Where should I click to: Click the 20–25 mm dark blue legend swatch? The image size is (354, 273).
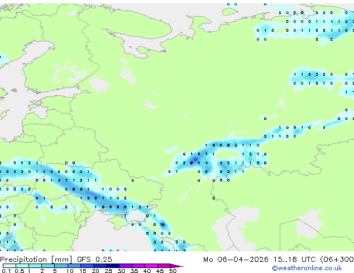pyautogui.click(x=100, y=266)
